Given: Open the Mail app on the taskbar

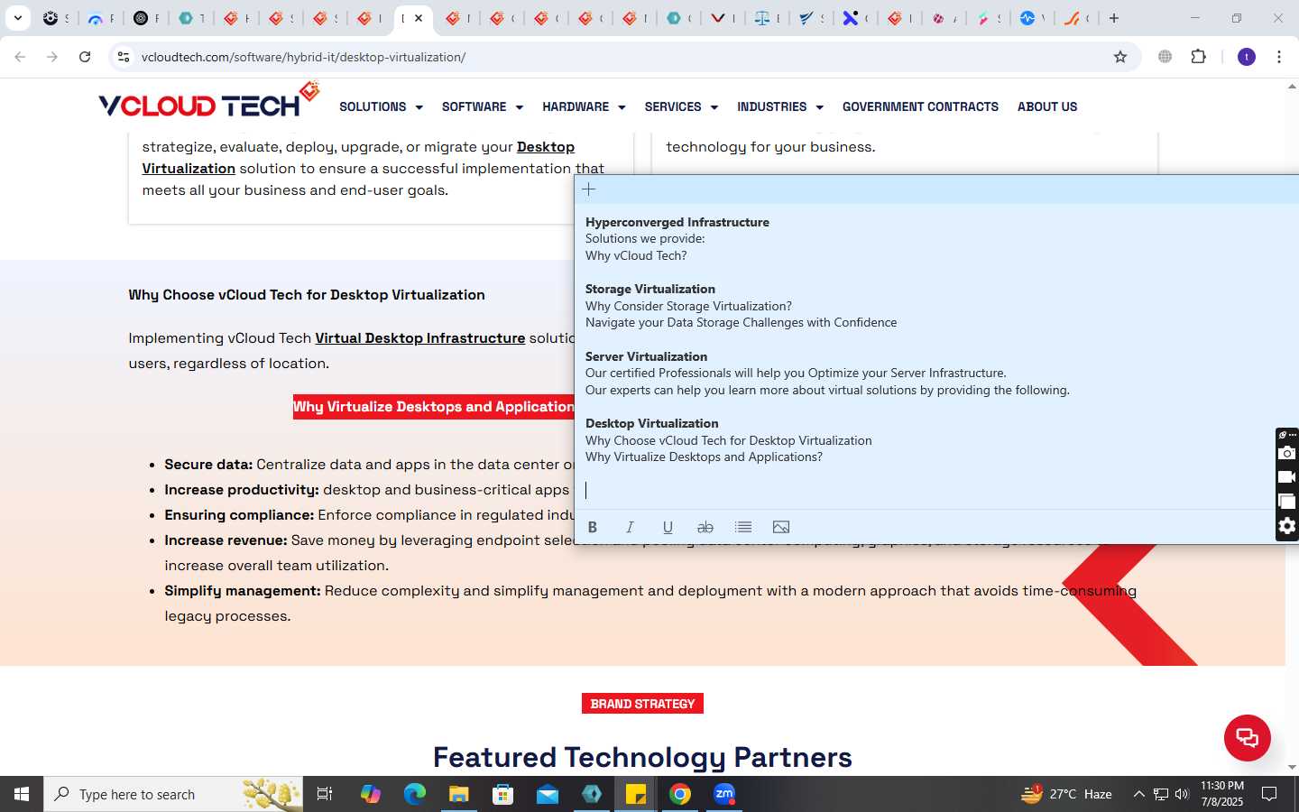Looking at the screenshot, I should 547,794.
